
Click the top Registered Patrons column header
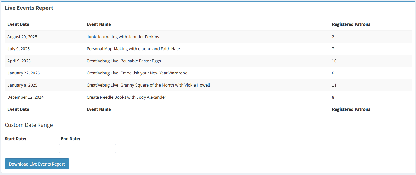tap(351, 24)
